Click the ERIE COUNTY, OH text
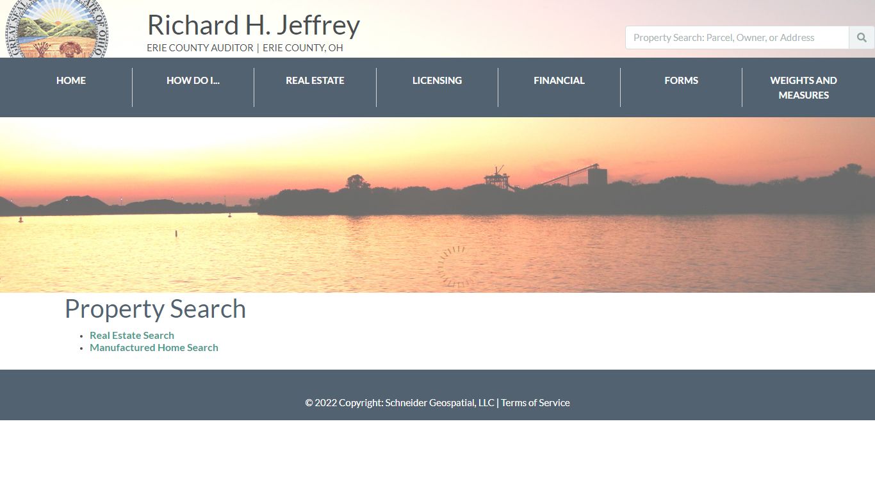This screenshot has height=492, width=875. point(303,48)
